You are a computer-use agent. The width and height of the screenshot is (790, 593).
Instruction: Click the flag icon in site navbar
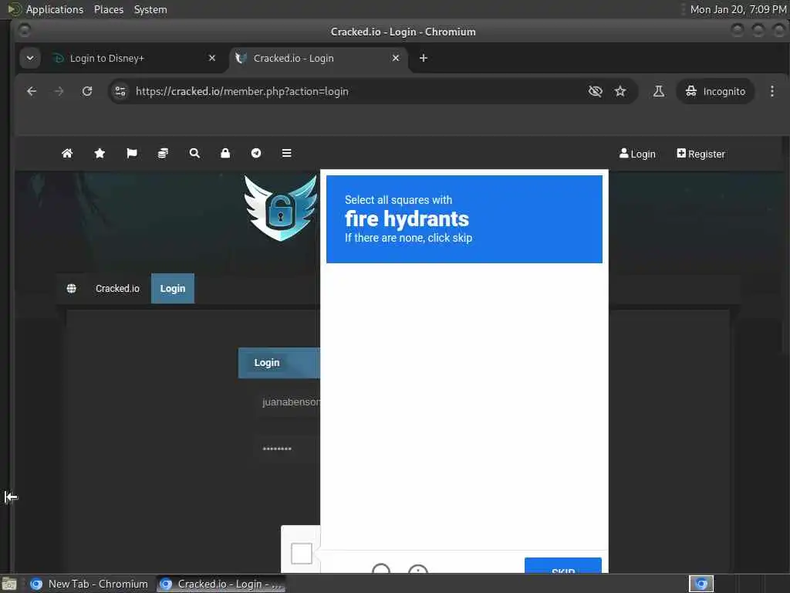coord(131,154)
